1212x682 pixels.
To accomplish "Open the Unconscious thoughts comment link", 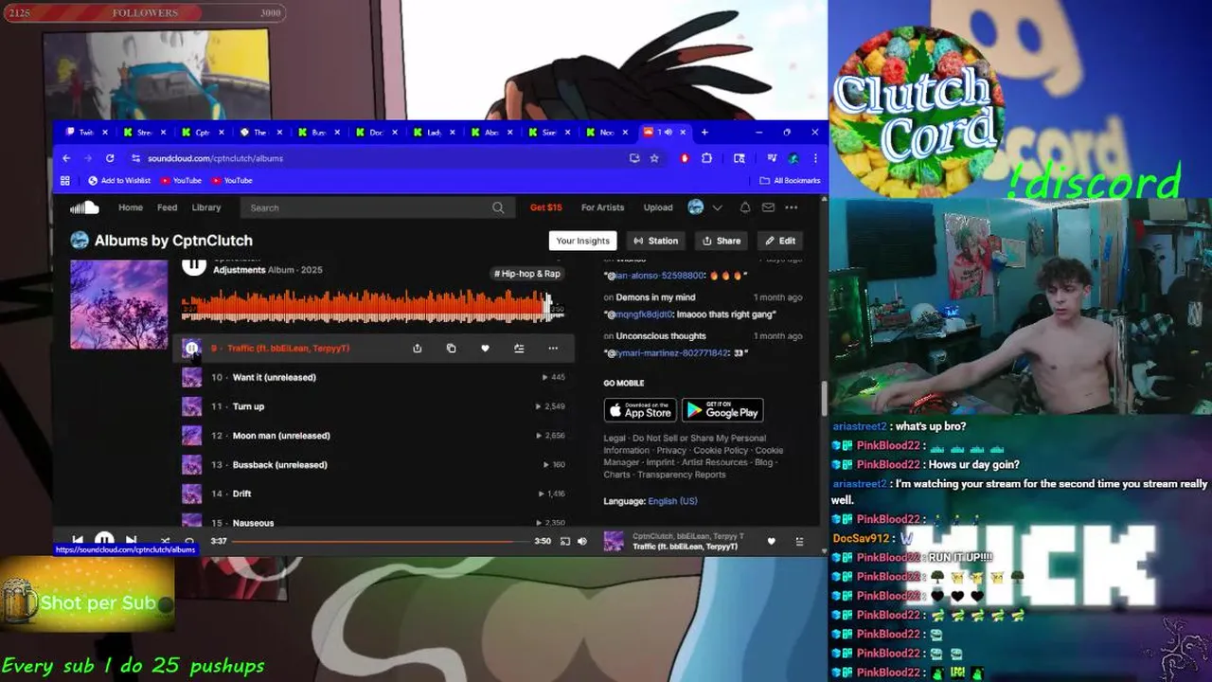I will (x=661, y=336).
